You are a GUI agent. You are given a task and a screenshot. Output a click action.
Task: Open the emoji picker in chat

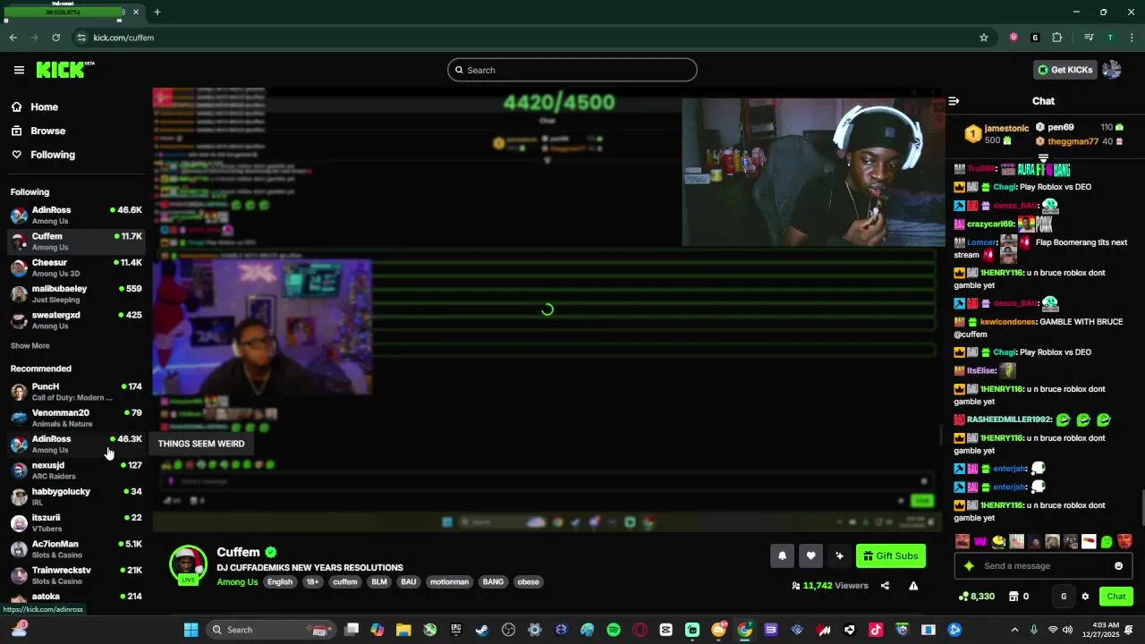pyautogui.click(x=1118, y=566)
